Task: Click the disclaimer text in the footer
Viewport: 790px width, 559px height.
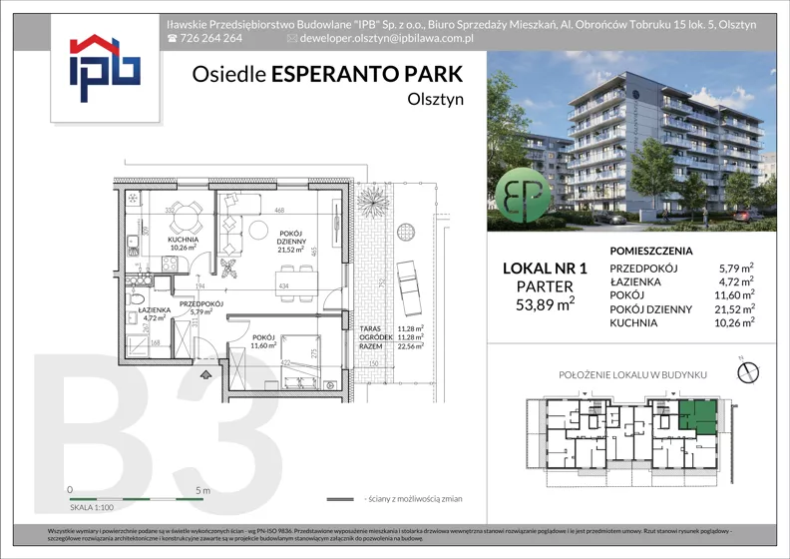Action: click(390, 535)
